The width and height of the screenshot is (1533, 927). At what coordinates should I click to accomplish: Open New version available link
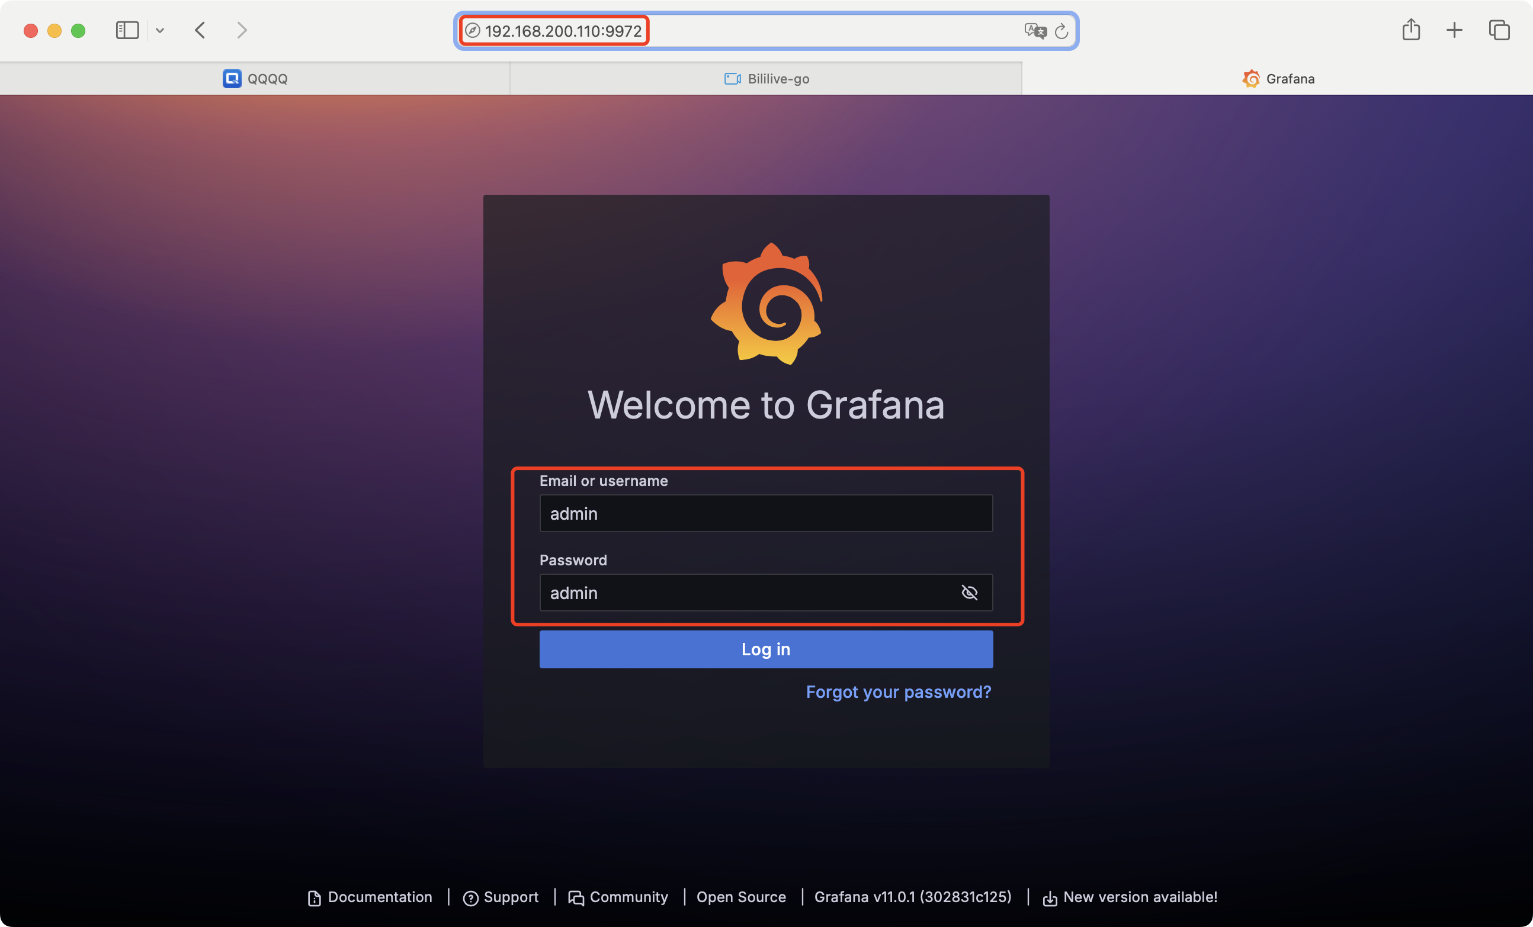(x=1130, y=897)
